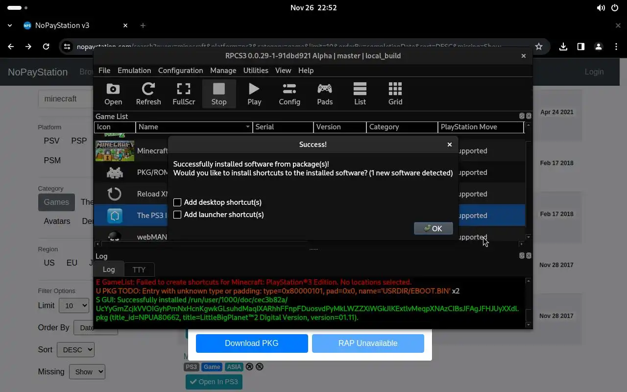Screen dimensions: 627x392
Task: Click The PS3 blue app icon
Action: click(x=115, y=216)
